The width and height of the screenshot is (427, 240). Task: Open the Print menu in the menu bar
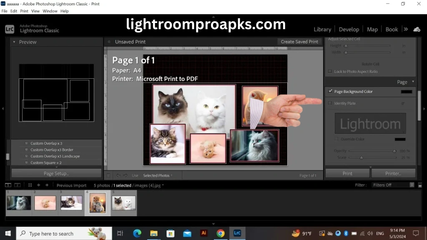[25, 11]
